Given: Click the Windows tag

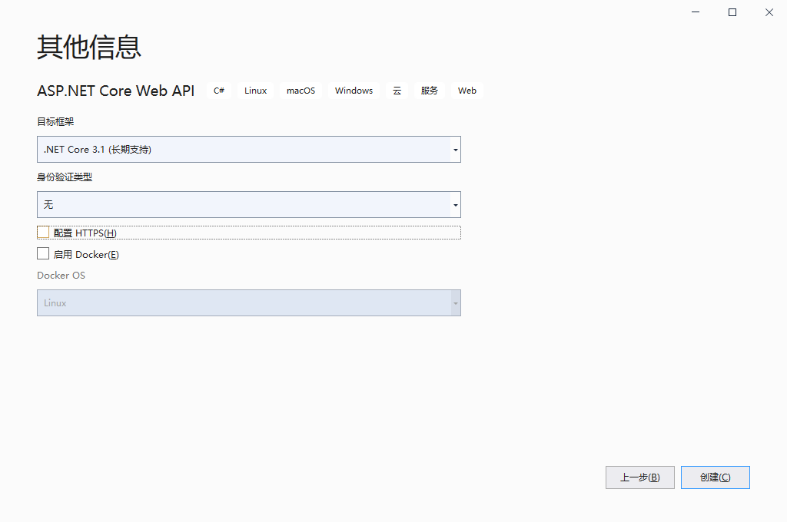Looking at the screenshot, I should coord(354,91).
